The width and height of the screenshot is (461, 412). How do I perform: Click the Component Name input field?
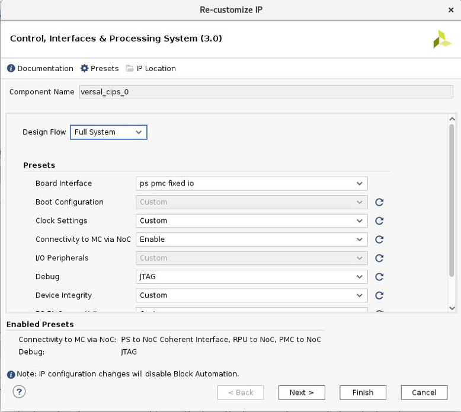266,92
